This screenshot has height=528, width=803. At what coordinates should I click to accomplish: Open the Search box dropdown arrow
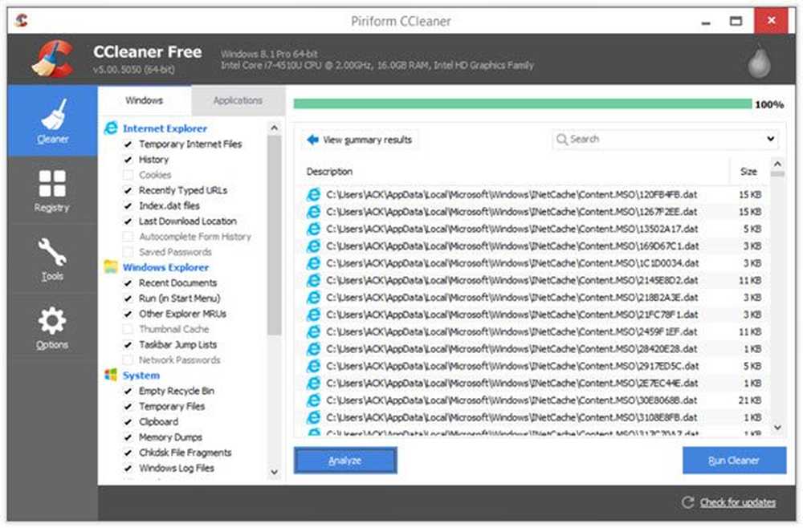[771, 140]
